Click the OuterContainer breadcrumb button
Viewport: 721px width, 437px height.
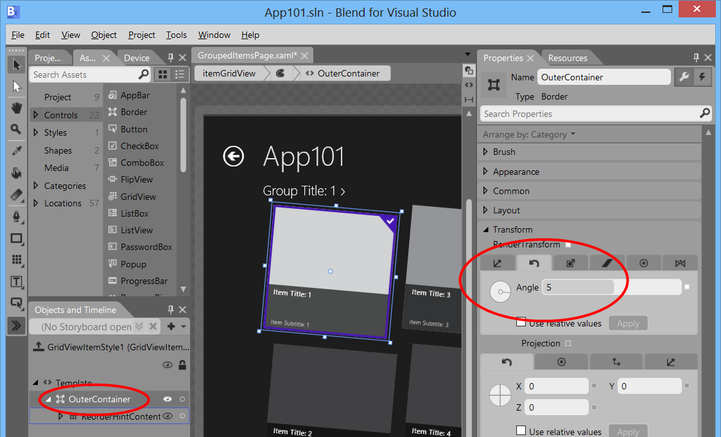coord(343,73)
